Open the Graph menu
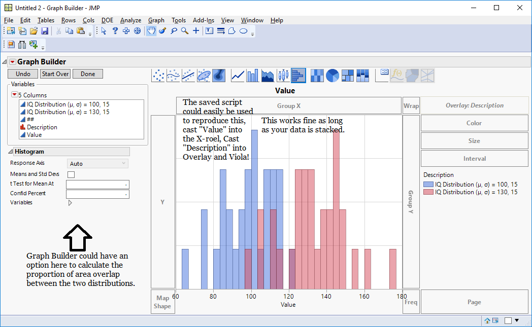Viewport: 532px width, 327px height. coord(156,20)
